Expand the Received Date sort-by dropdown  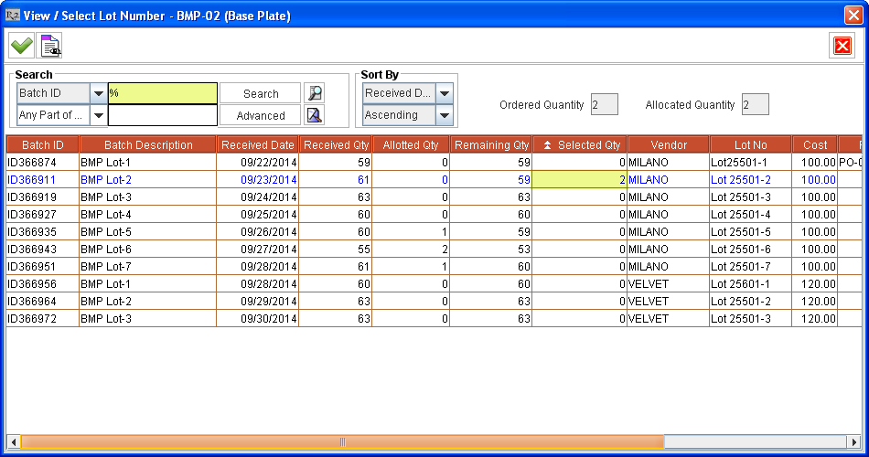pyautogui.click(x=445, y=93)
